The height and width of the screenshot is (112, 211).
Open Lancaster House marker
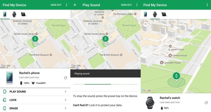(x=162, y=62)
